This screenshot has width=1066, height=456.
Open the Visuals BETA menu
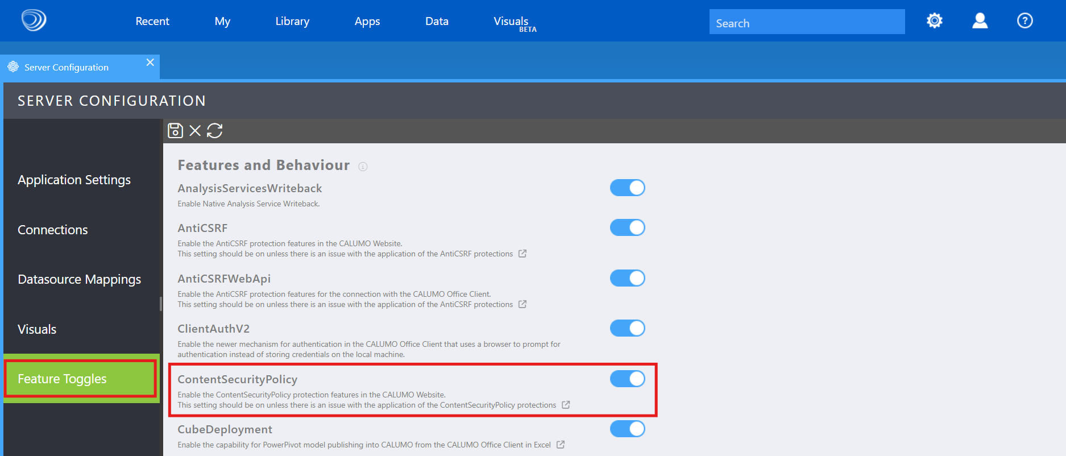click(x=515, y=23)
